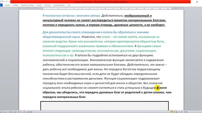Image resolution: width=202 pixels, height=113 pixels.
Task: Click the text 'дать ребенку всё необходимое для жизни.'
Action: pos(73,69)
